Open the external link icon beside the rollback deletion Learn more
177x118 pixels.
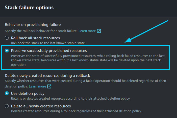(x=49, y=86)
